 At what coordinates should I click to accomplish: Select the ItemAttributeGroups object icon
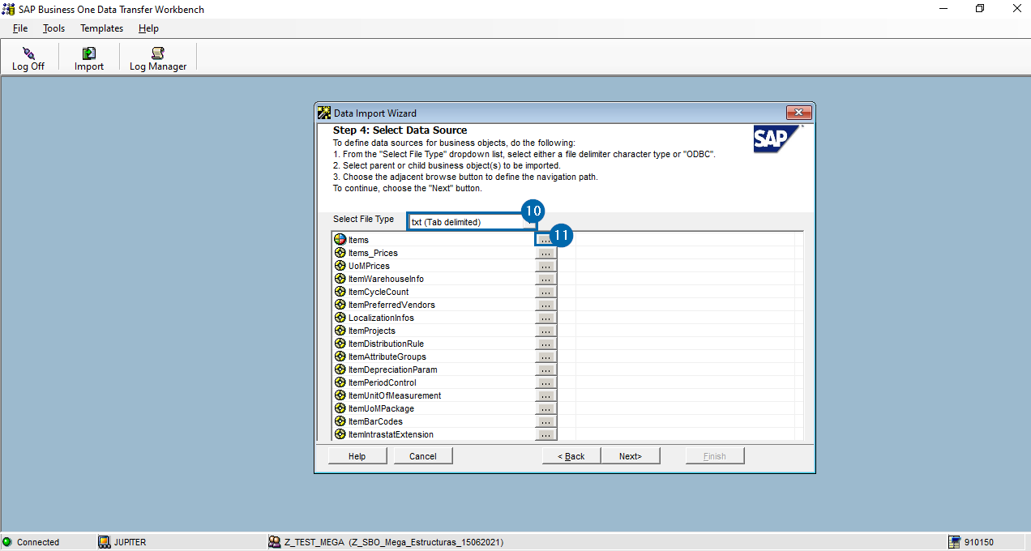tap(340, 357)
